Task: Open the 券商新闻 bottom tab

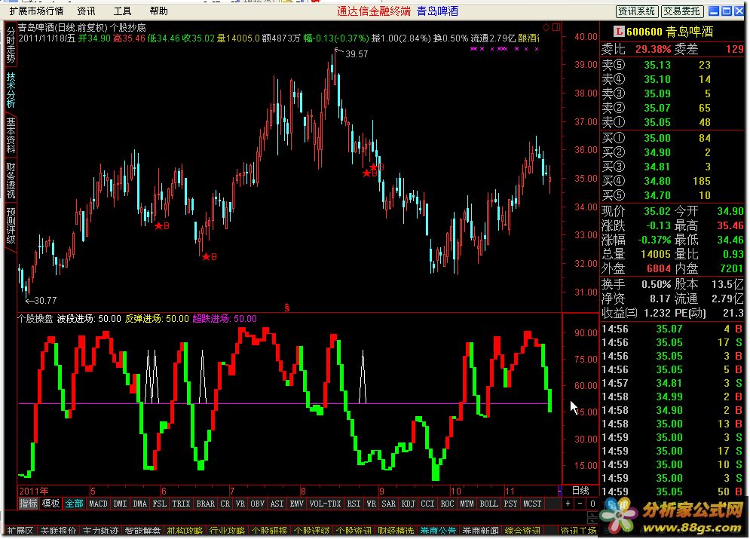Action: tap(480, 531)
